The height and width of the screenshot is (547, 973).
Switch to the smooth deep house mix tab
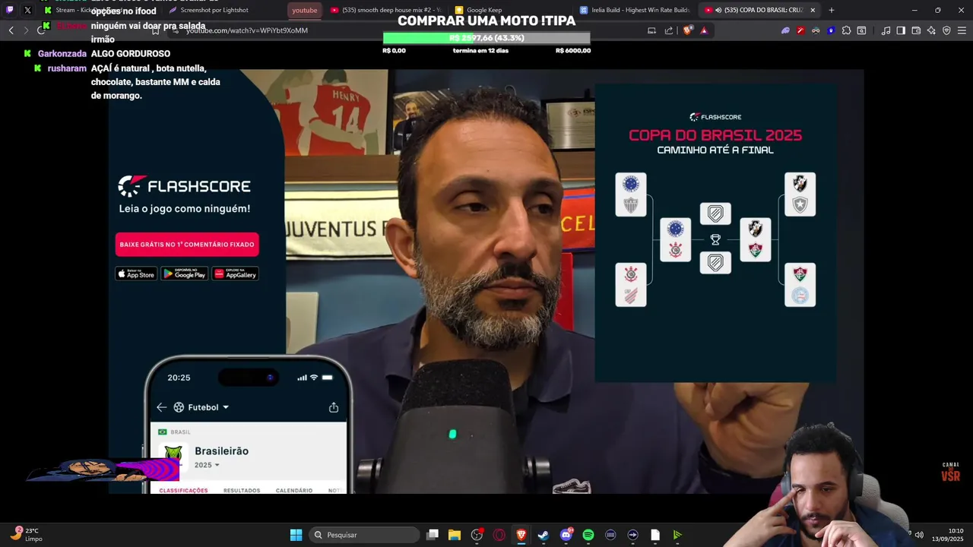[x=386, y=10]
